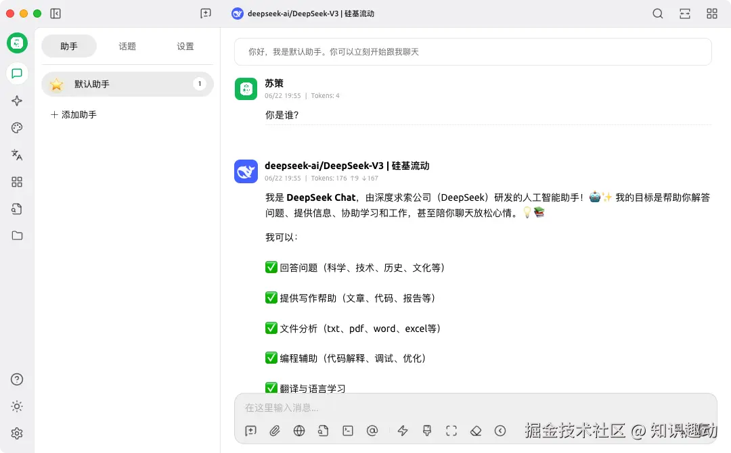Expand the input box with the fullscreen icon
Viewport: 731px width, 453px height.
point(451,431)
